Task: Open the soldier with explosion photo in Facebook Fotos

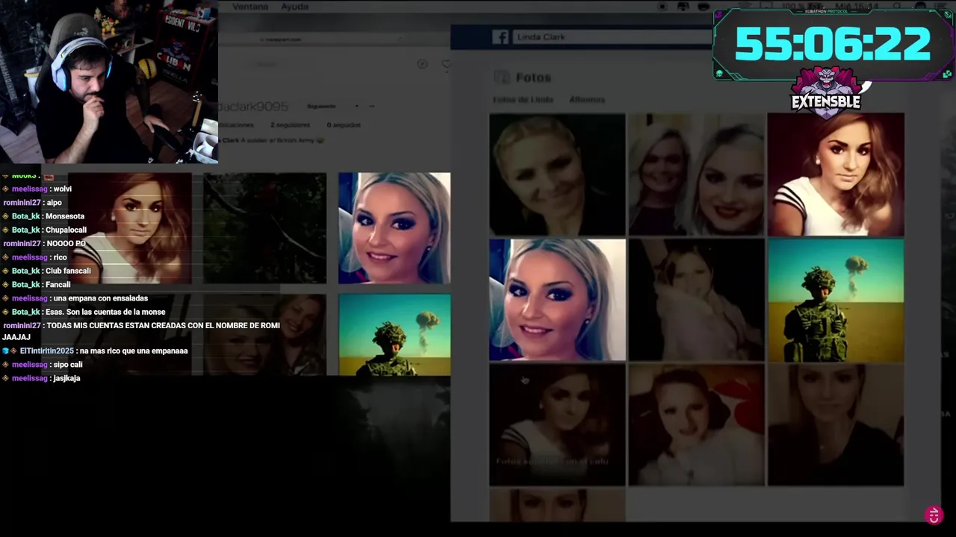Action: pos(836,300)
